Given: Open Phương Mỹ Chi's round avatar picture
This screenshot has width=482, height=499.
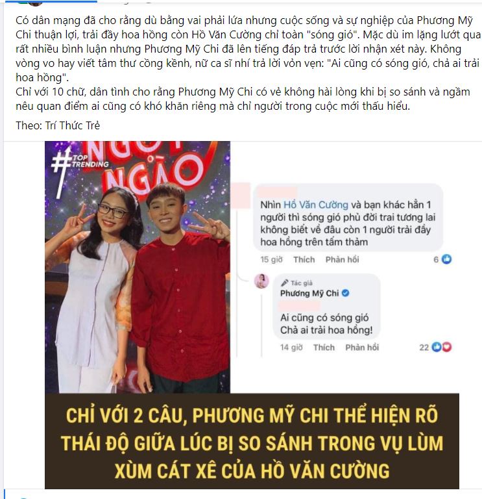Looking at the screenshot, I should pyautogui.click(x=261, y=281).
